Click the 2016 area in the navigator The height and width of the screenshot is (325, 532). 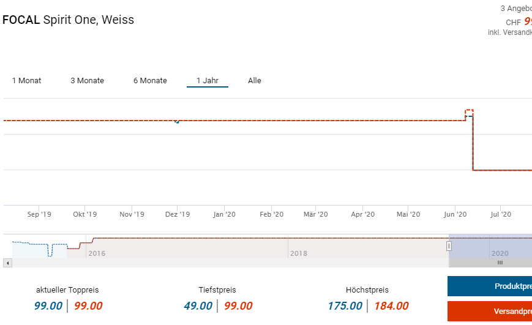[97, 253]
